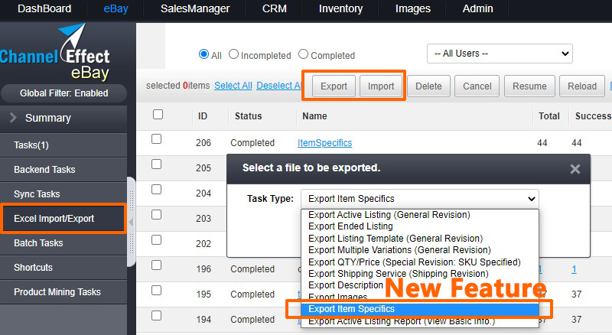
Task: Open Product Mining Tasks in the sidebar
Action: click(x=63, y=292)
